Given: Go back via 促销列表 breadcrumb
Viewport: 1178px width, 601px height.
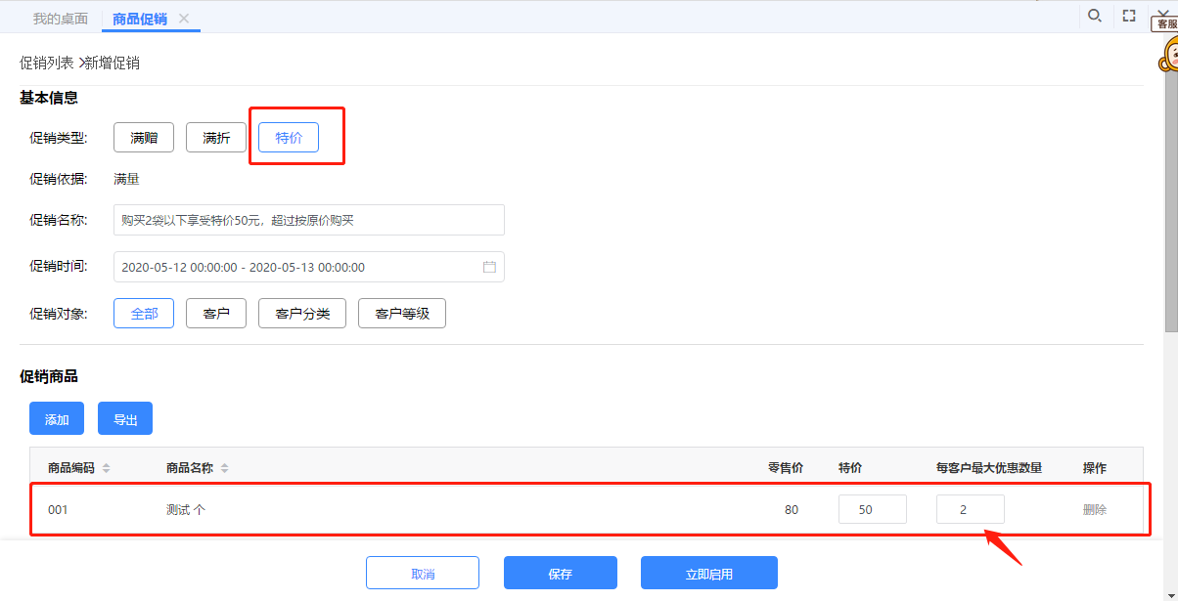Looking at the screenshot, I should point(47,63).
